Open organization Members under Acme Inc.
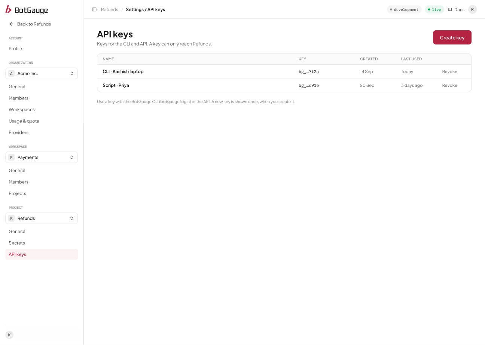This screenshot has width=485, height=345. coord(18,98)
